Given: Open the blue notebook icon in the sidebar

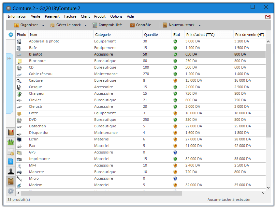Looking at the screenshot, I should point(10,161).
